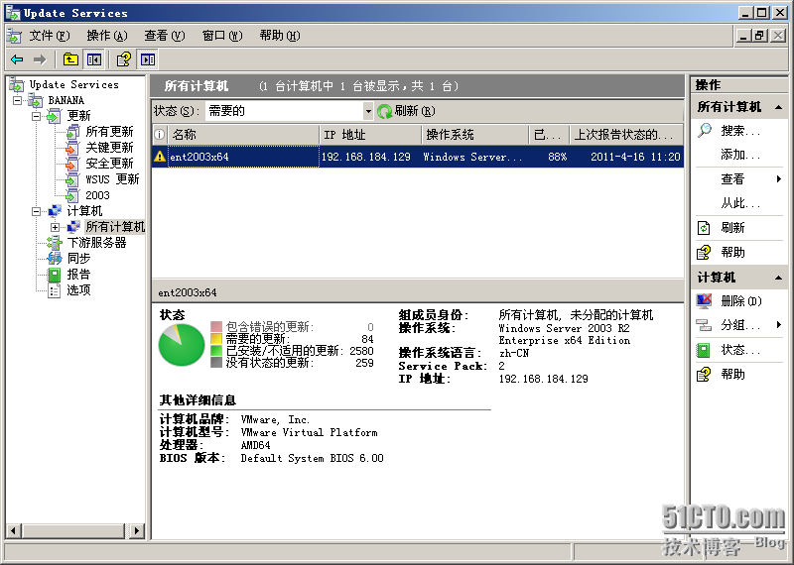
Task: Collapse the 计算机 actions section
Action: point(778,278)
